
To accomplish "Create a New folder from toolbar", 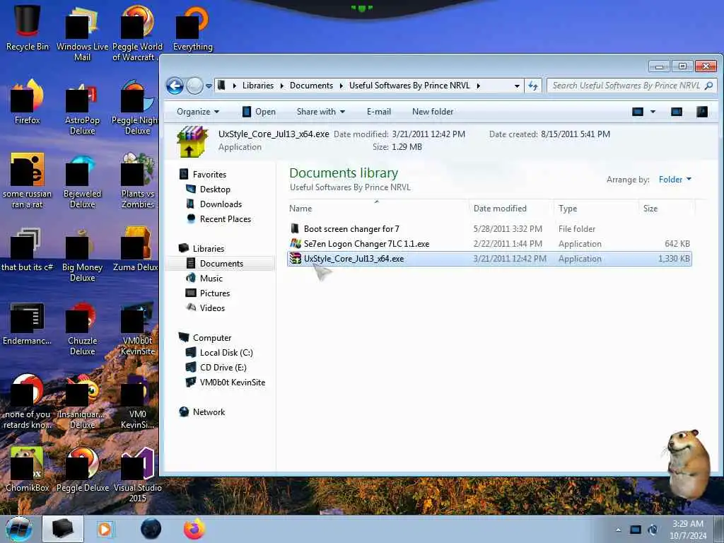I will point(433,112).
